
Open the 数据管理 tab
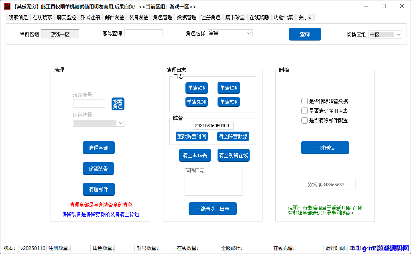click(187, 17)
